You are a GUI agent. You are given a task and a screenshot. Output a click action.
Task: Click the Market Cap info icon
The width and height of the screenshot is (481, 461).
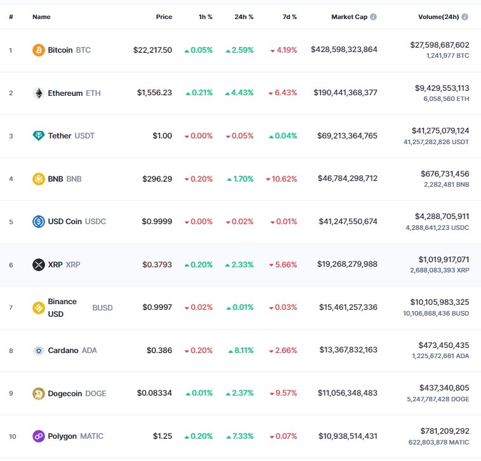tap(373, 17)
